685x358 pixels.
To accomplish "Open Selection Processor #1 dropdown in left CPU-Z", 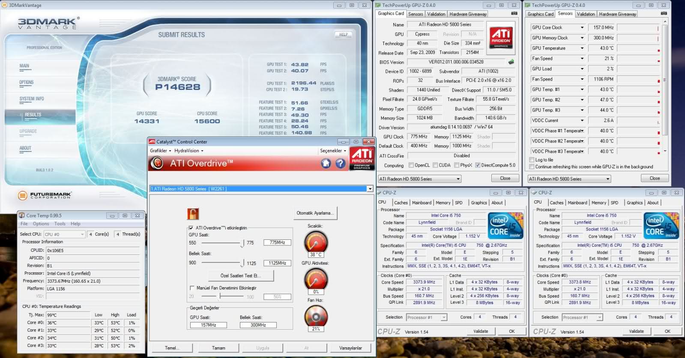I will pos(427,317).
